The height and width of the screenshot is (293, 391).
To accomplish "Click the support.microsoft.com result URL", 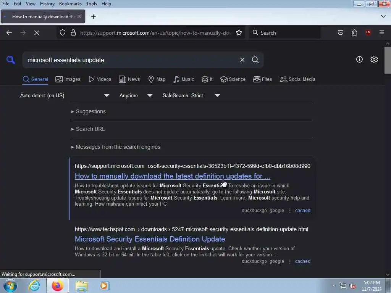I will pos(192,166).
